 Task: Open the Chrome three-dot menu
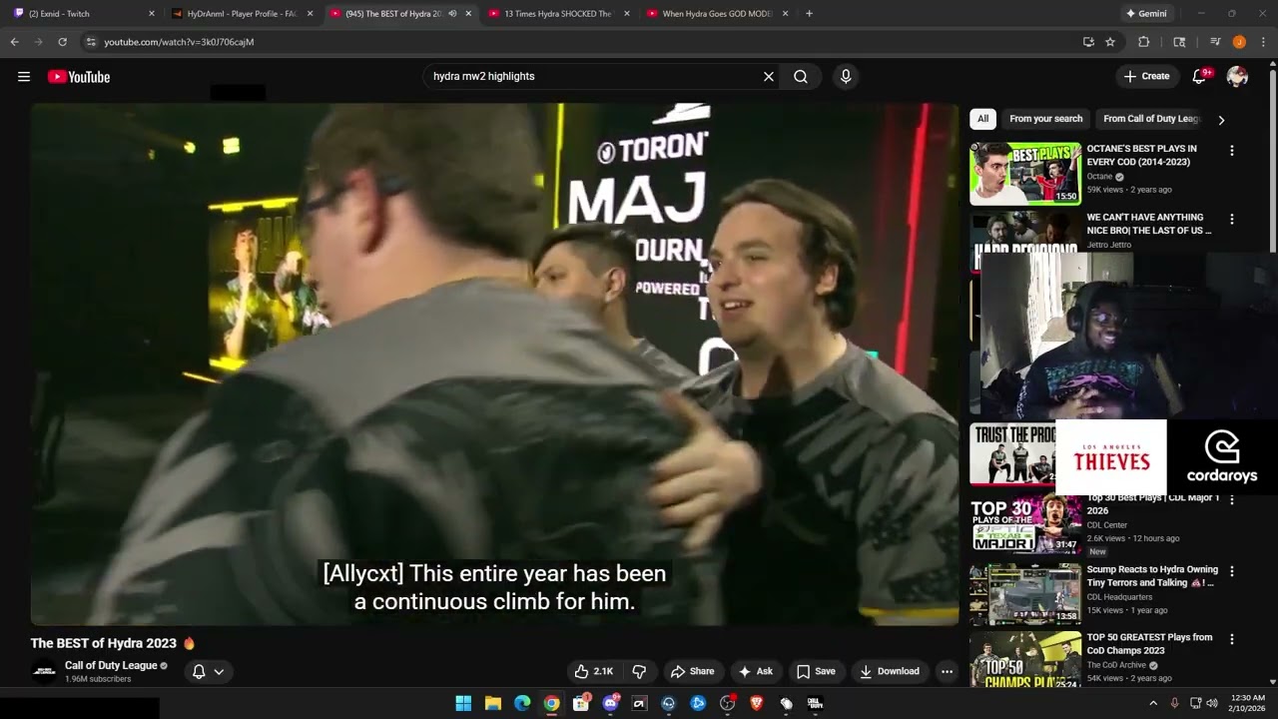1263,42
